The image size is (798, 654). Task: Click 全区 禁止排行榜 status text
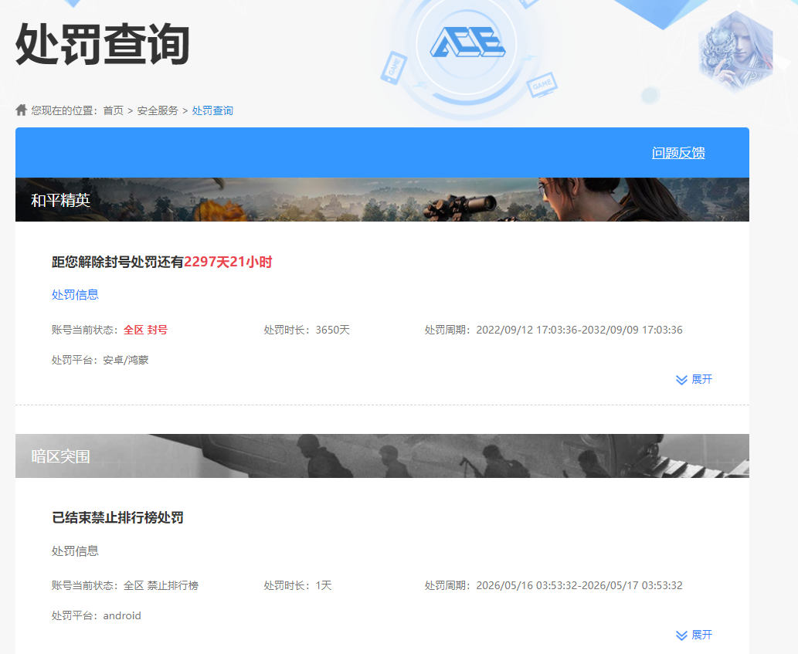[x=161, y=585]
